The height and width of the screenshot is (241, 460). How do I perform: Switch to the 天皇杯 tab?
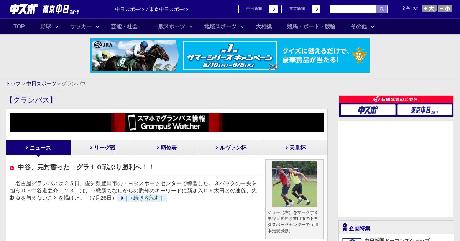coord(295,148)
